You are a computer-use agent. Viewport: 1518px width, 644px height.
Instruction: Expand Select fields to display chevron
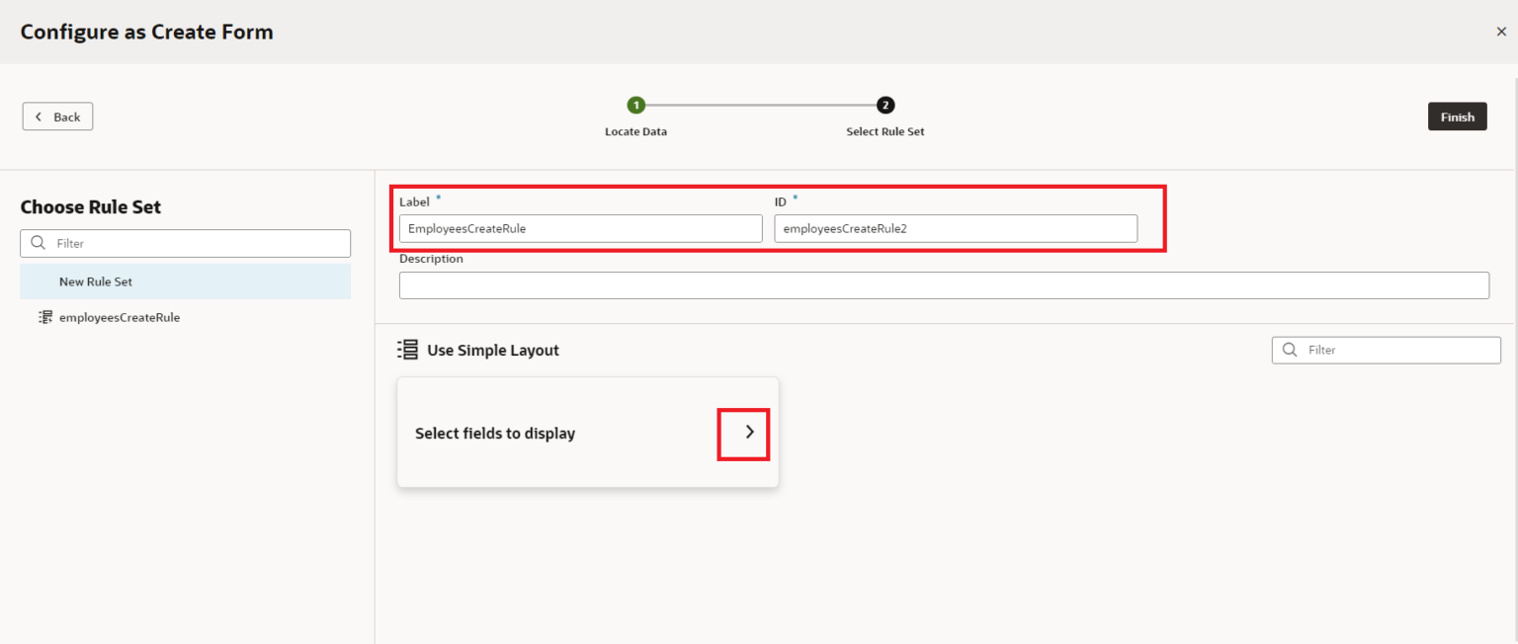(749, 432)
